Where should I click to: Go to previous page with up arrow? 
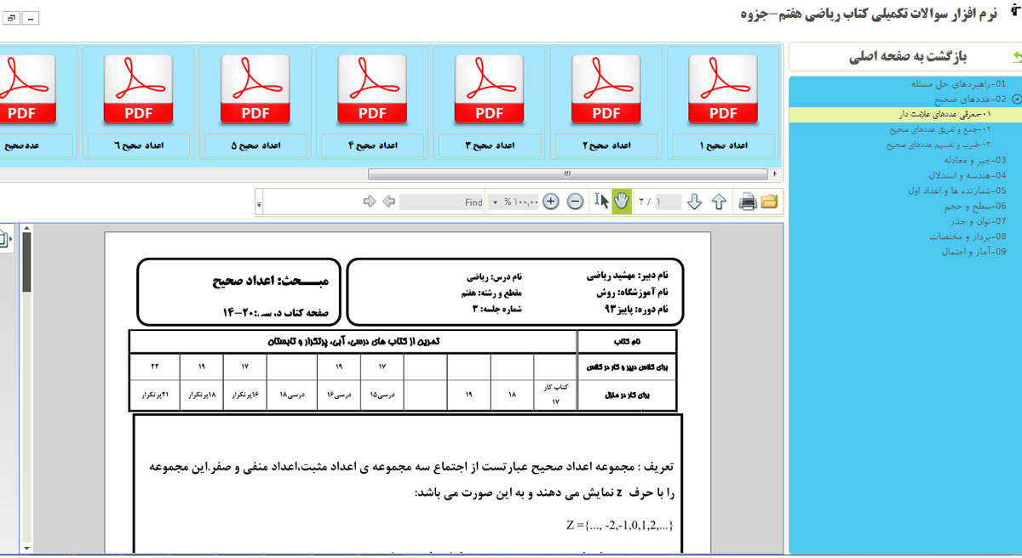coord(719,202)
